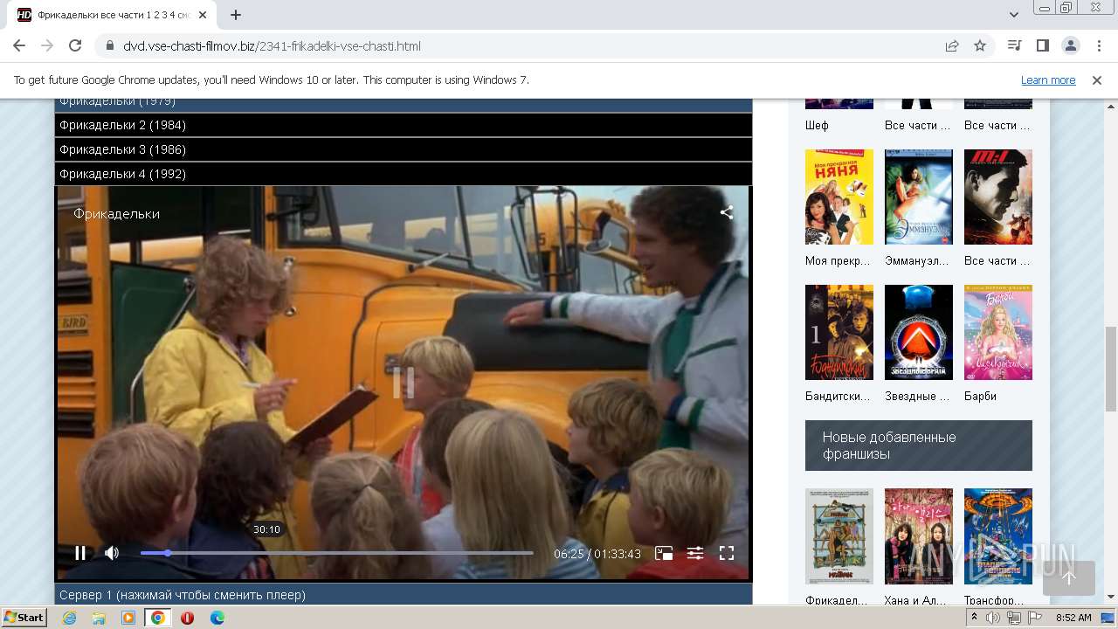Close the Фрикадельки browser tab

[x=203, y=15]
